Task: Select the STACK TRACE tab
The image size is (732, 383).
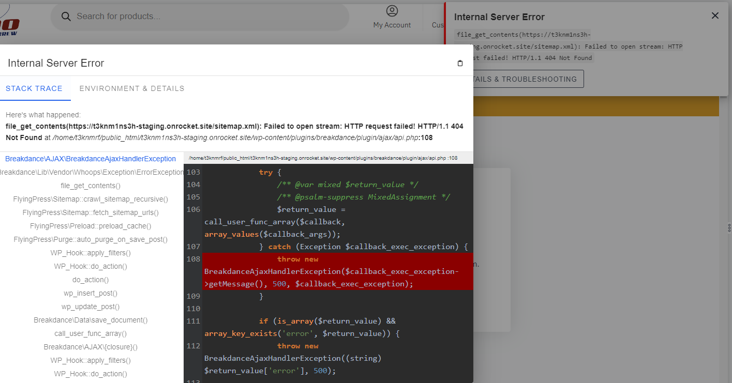Action: pos(35,88)
